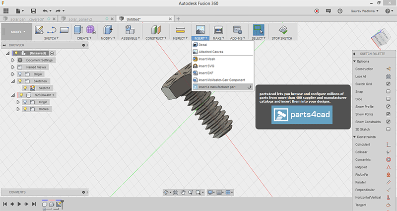The height and width of the screenshot is (211, 397).
Task: Click the Orbit navigation tool
Action: click(x=166, y=193)
